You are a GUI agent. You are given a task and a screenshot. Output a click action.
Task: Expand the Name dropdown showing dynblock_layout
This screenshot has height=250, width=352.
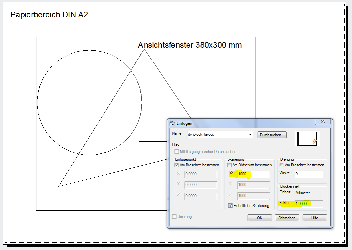click(x=250, y=135)
